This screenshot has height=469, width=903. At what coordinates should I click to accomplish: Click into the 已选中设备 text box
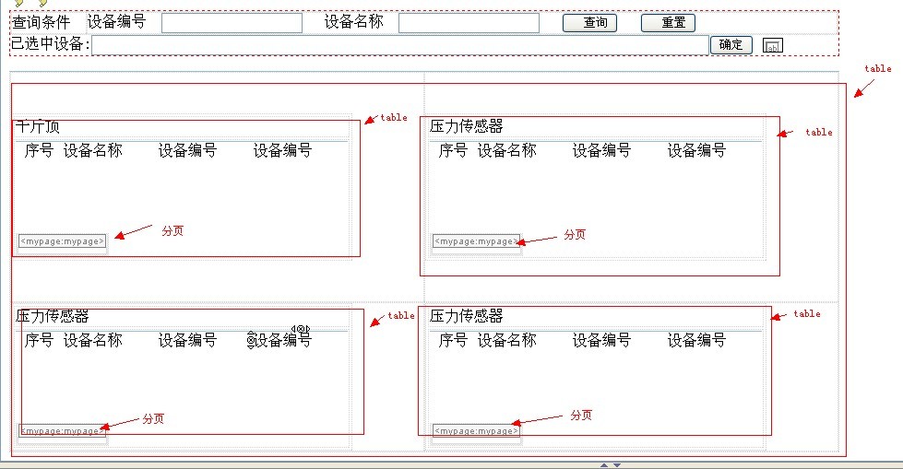click(400, 45)
